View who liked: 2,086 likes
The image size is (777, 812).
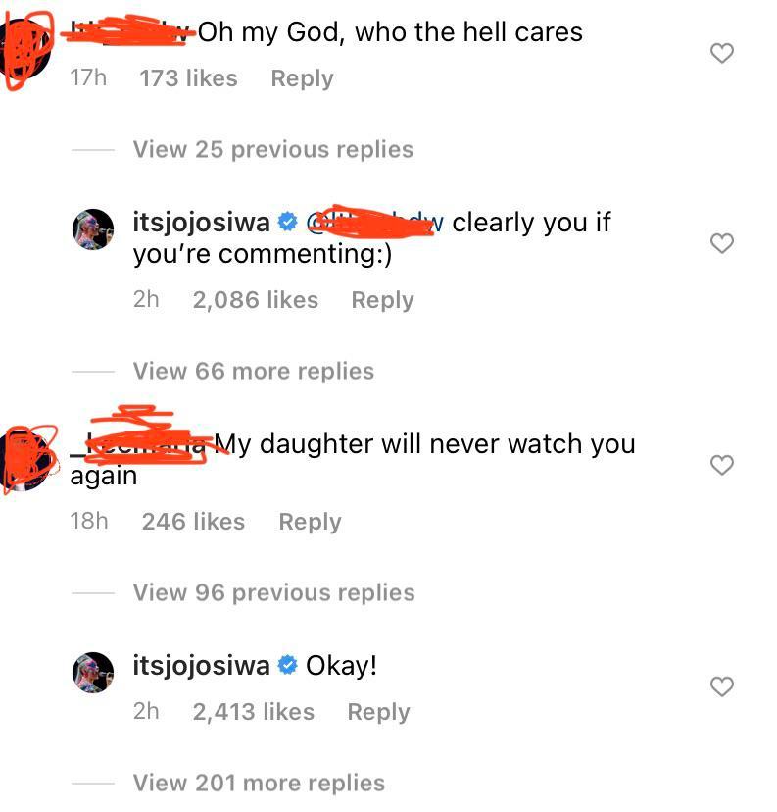pos(256,300)
